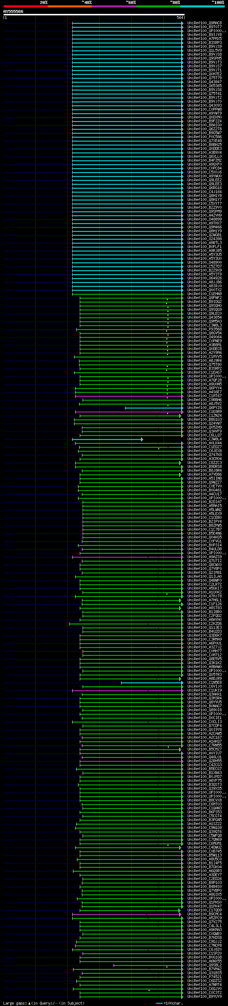
Task: Open hit UniRef100_Q9FNF2
Action: (204, 298)
